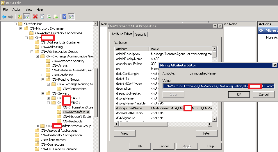This screenshot has height=152, width=278.
Task: Click Cancel in String Attribute Editor
Action: click(264, 95)
